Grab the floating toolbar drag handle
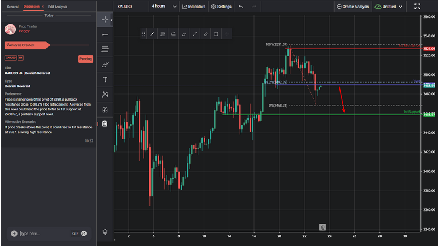The height and width of the screenshot is (246, 438). pyautogui.click(x=143, y=34)
